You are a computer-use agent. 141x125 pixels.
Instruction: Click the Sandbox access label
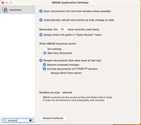pyautogui.click(x=50, y=93)
